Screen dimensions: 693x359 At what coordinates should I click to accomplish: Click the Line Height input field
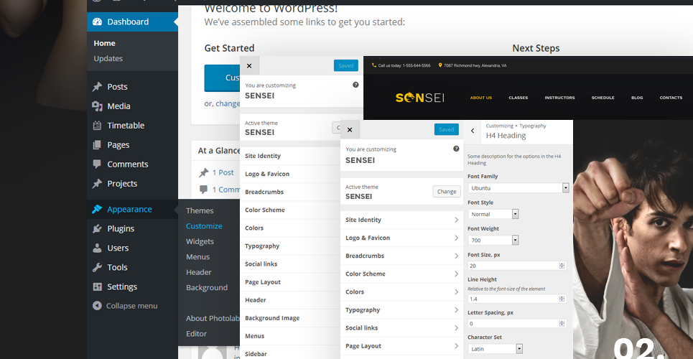517,299
